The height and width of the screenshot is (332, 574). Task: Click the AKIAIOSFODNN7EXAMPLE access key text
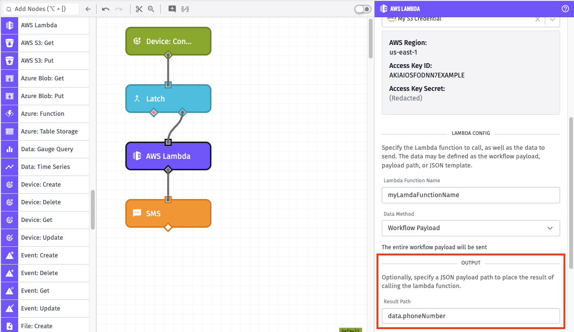tap(427, 75)
